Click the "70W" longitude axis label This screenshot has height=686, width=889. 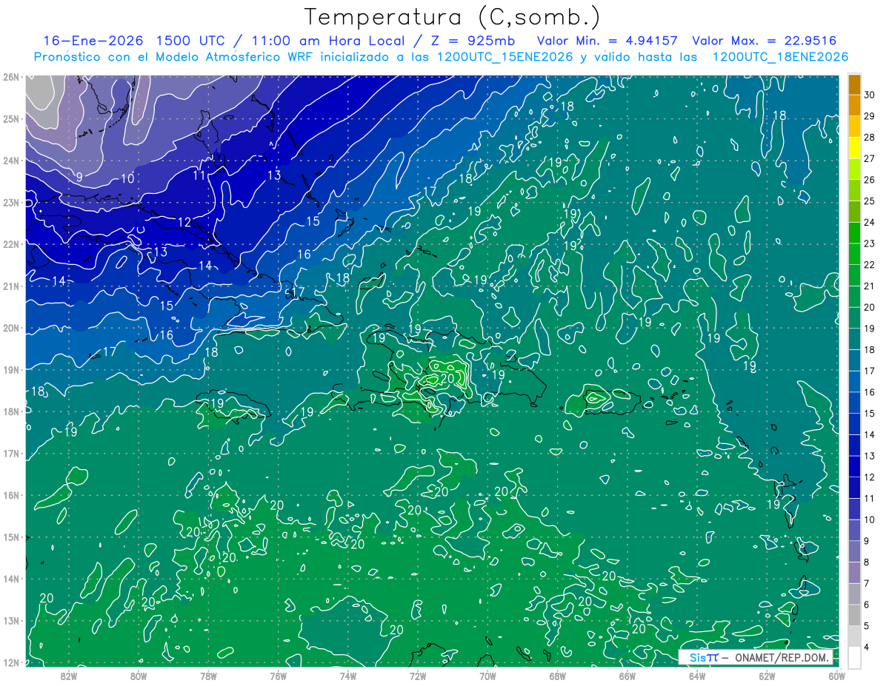(x=487, y=675)
